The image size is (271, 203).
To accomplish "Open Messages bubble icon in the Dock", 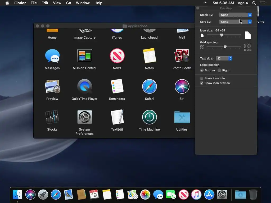I will [x=158, y=195].
